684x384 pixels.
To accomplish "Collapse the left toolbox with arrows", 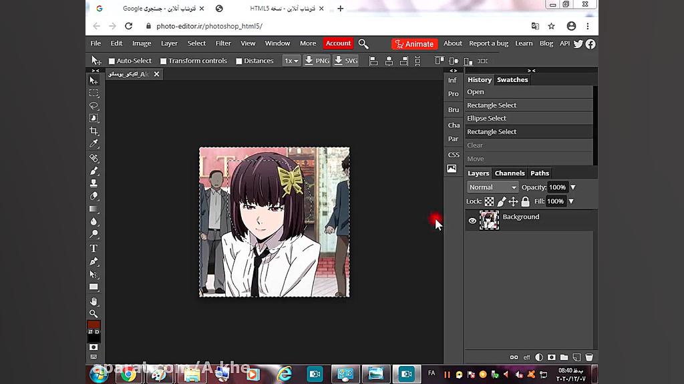I will [95, 71].
